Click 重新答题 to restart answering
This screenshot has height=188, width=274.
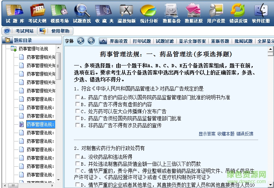click(220, 41)
